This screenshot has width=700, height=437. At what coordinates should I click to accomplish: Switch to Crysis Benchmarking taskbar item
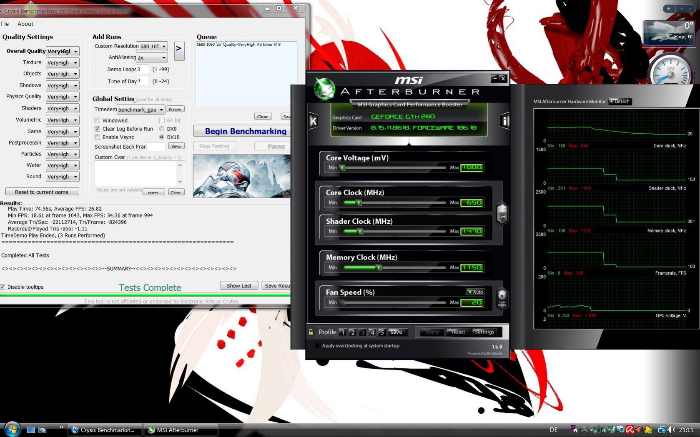point(105,430)
